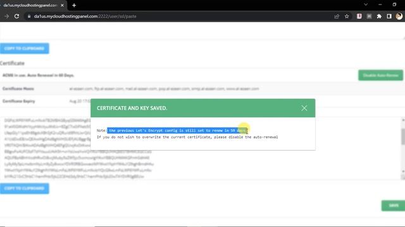
Task: Click the disable auto-renewal note line
Action: pos(187,137)
